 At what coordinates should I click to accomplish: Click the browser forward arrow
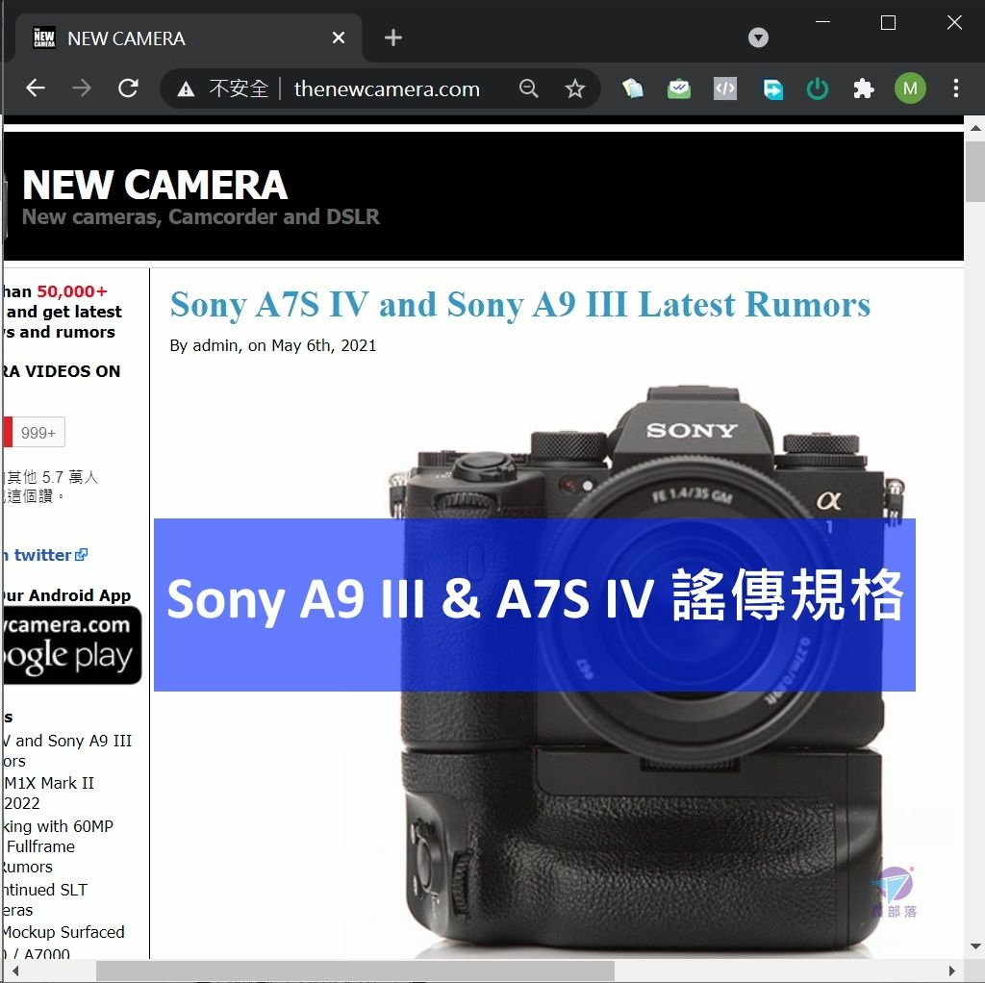point(82,88)
